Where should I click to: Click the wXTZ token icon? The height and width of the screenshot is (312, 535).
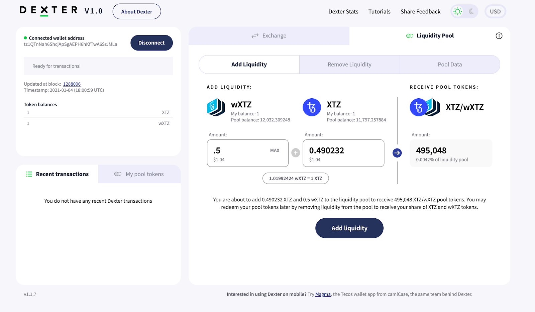point(216,107)
